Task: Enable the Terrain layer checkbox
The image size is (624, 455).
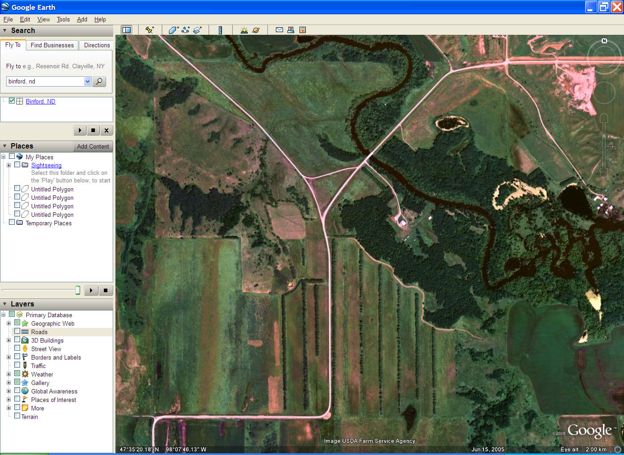Action: tap(17, 416)
